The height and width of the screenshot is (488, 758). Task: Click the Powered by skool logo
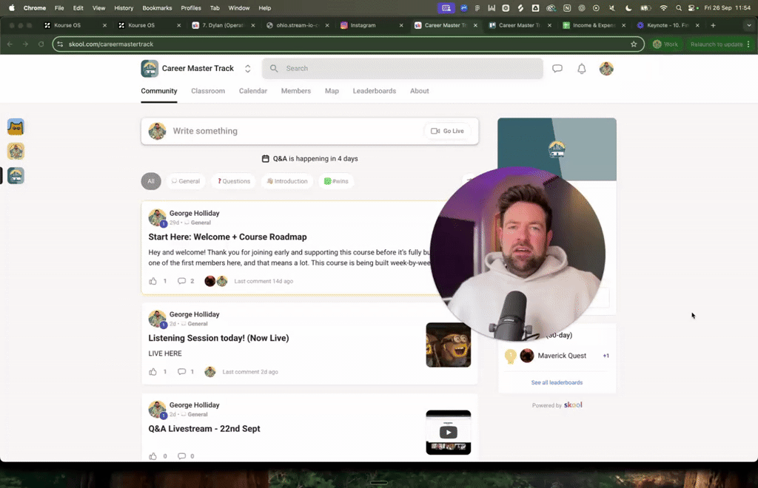point(573,405)
